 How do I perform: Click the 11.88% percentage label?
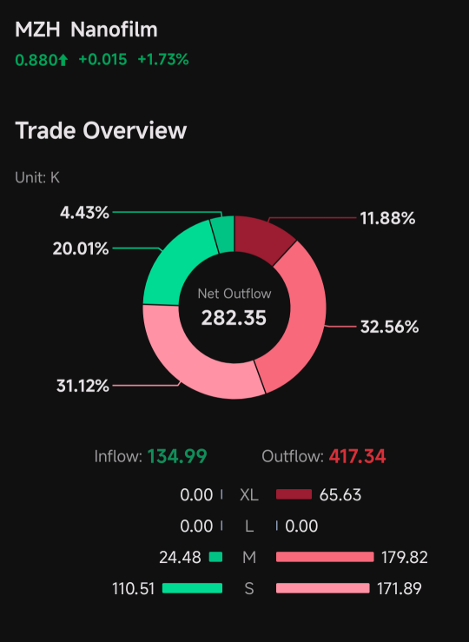coord(387,218)
